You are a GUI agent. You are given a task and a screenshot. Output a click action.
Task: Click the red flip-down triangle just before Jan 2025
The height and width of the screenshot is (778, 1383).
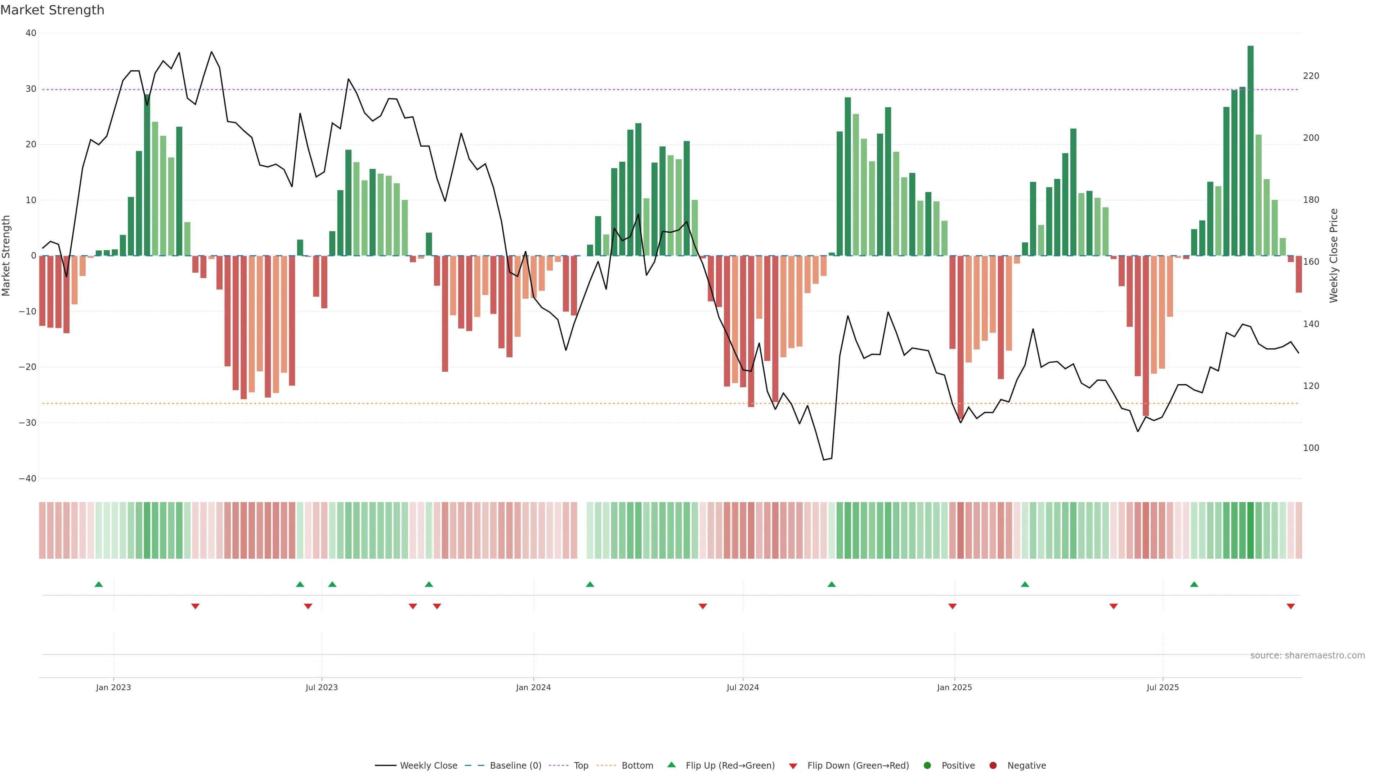pyautogui.click(x=952, y=606)
